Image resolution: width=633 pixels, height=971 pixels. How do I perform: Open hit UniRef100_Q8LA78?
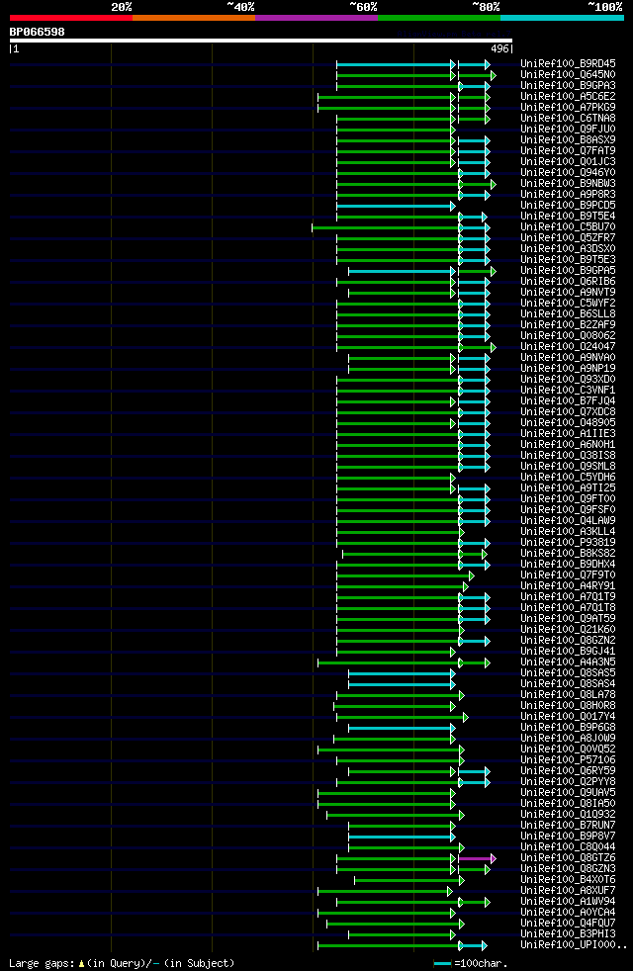[568, 695]
